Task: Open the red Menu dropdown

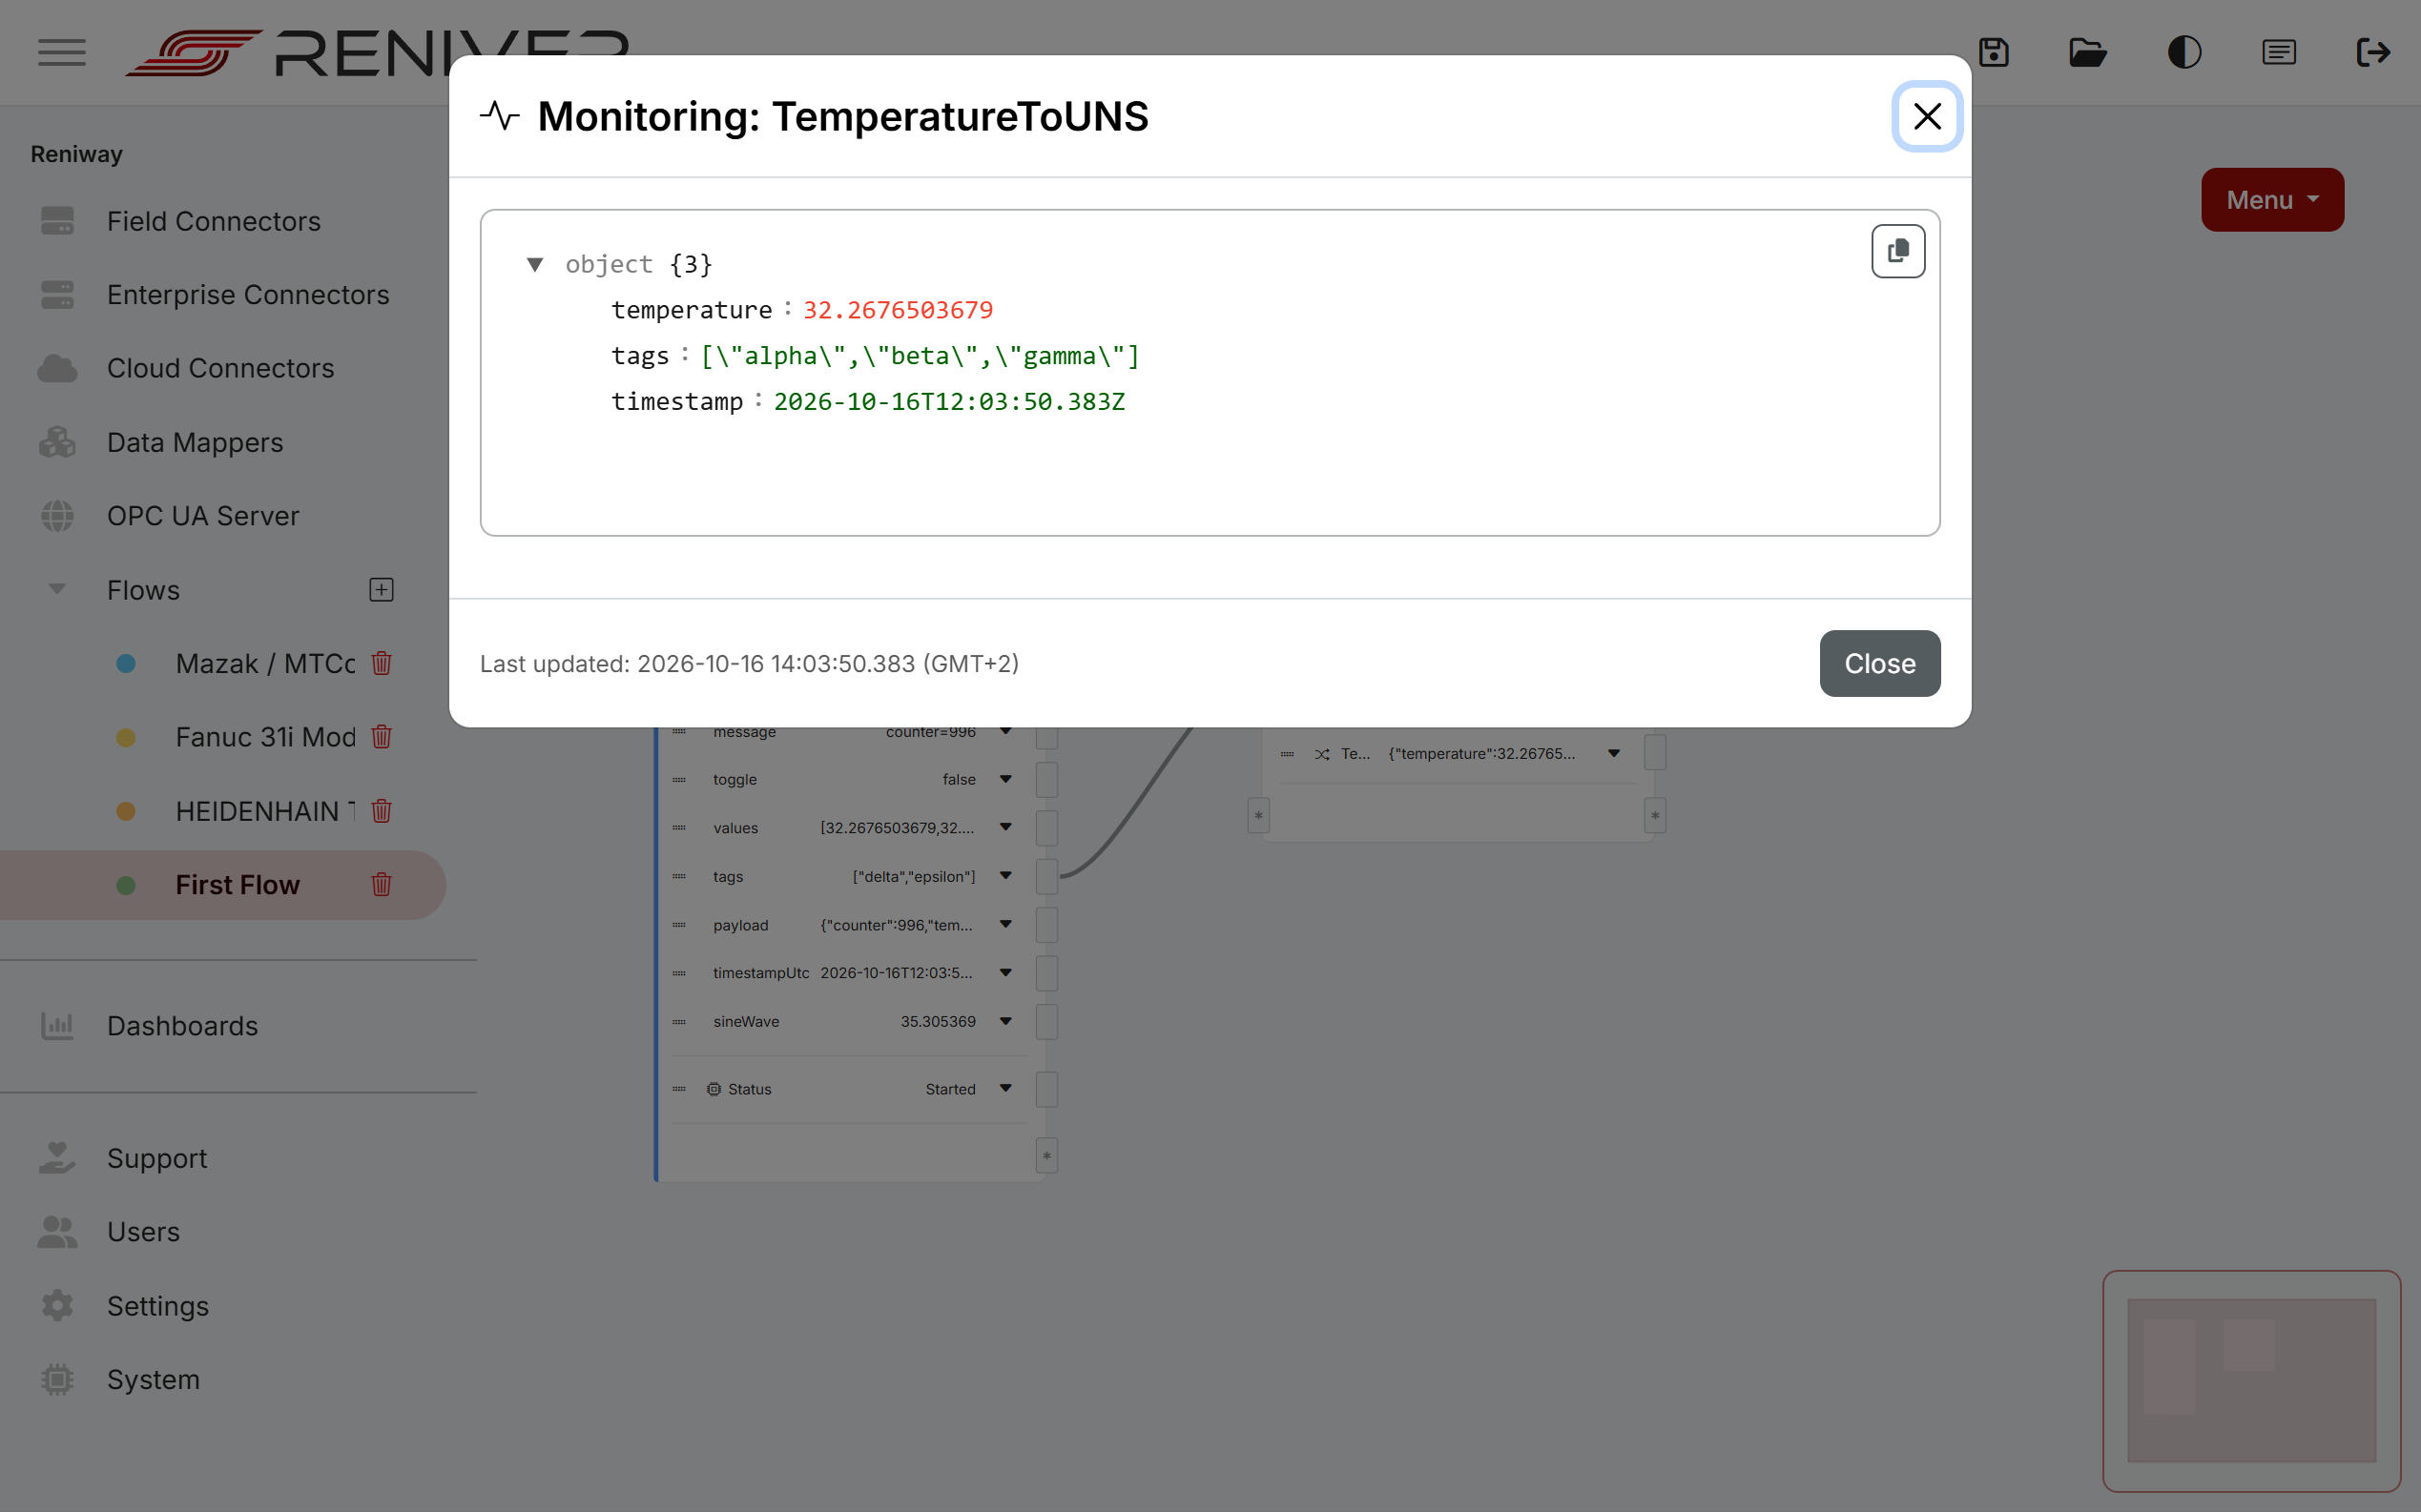Action: click(x=2272, y=200)
